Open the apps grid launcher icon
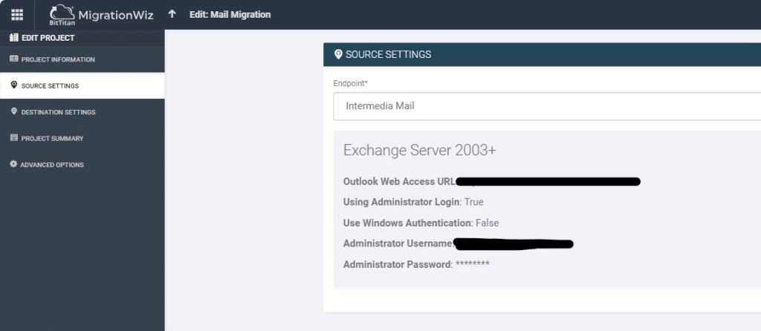761x331 pixels. coord(17,15)
